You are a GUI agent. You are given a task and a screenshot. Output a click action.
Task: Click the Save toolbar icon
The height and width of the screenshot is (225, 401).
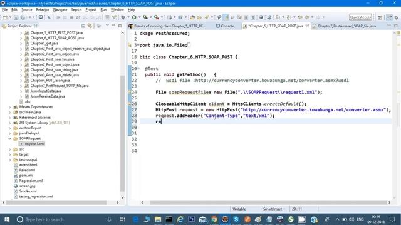16,17
